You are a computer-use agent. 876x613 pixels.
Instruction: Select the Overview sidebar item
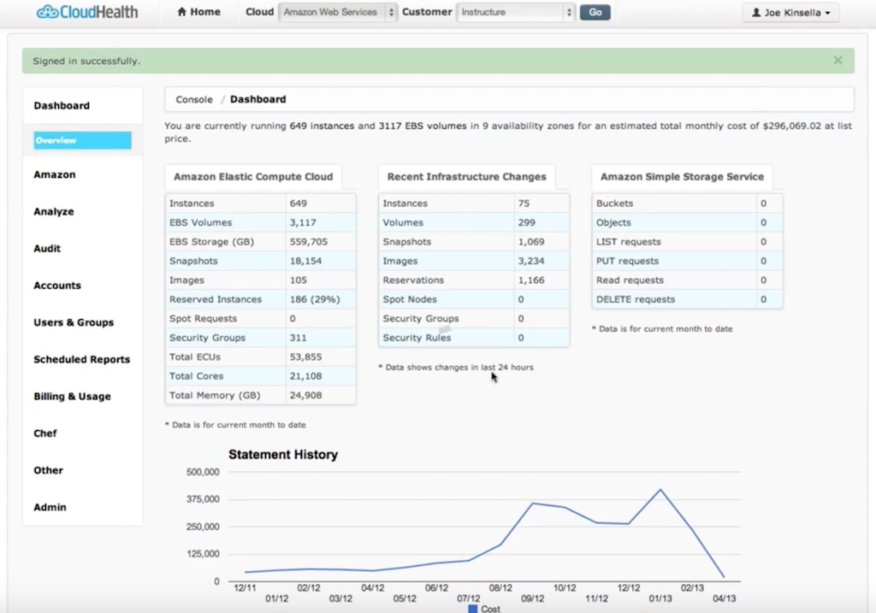click(82, 140)
